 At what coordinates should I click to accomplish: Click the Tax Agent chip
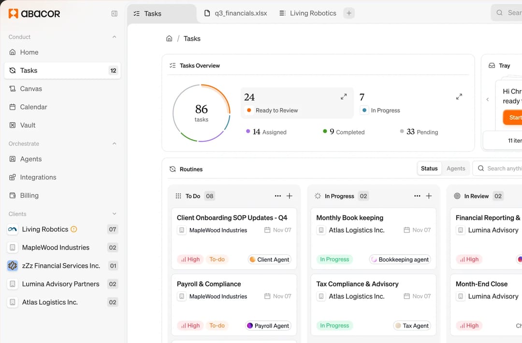point(412,326)
